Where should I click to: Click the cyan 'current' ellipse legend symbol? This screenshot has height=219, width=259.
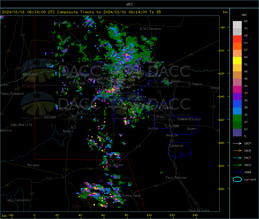coord(237,179)
